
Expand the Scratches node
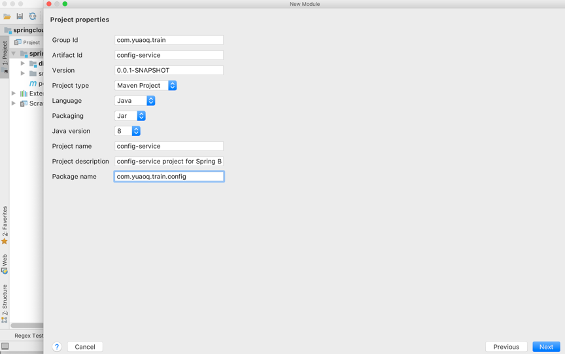[13, 103]
